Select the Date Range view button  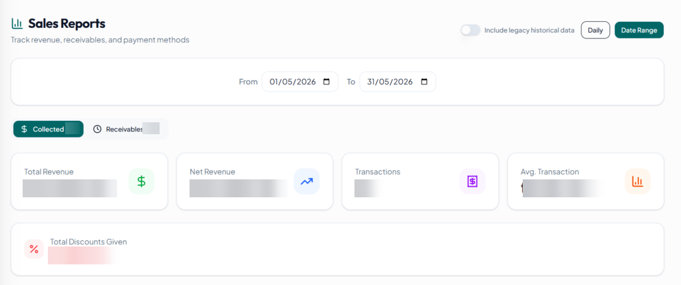[639, 31]
